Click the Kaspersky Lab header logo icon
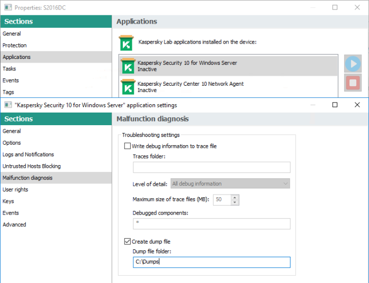Screen dimensions: 369x283 click(x=125, y=43)
